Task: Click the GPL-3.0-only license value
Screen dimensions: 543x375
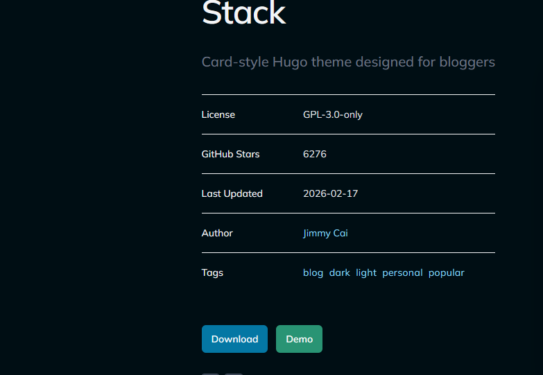Action: 333,114
